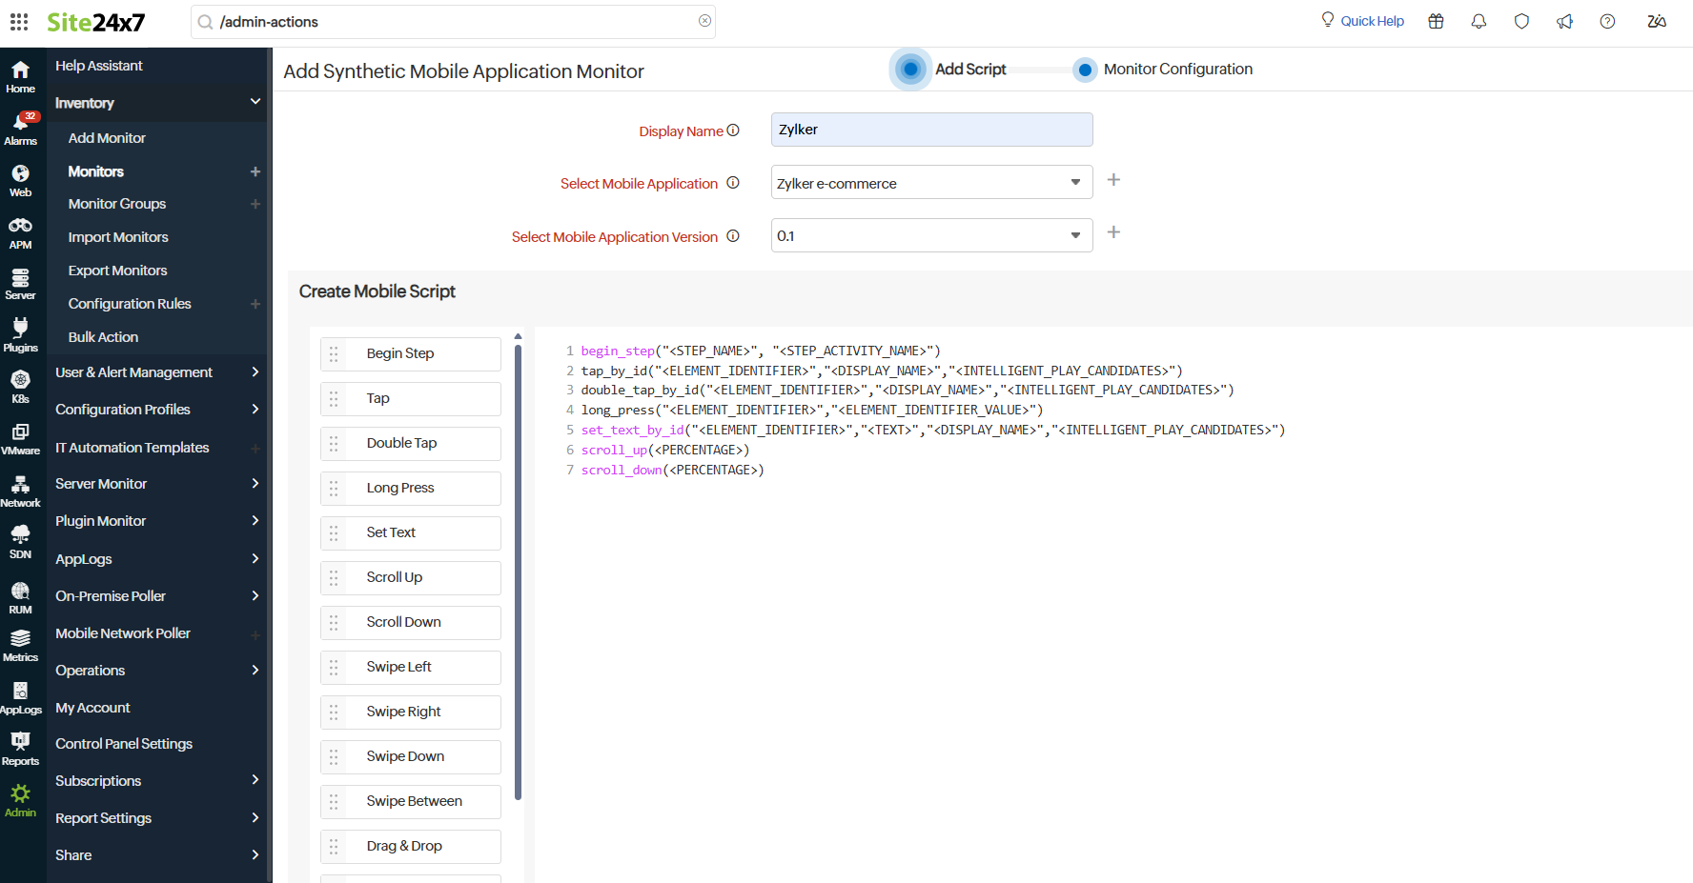Open the Alarms sidebar icon
This screenshot has width=1693, height=883.
pyautogui.click(x=21, y=125)
